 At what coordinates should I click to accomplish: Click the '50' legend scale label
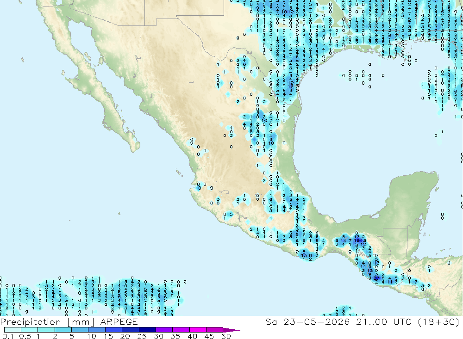coord(226,336)
